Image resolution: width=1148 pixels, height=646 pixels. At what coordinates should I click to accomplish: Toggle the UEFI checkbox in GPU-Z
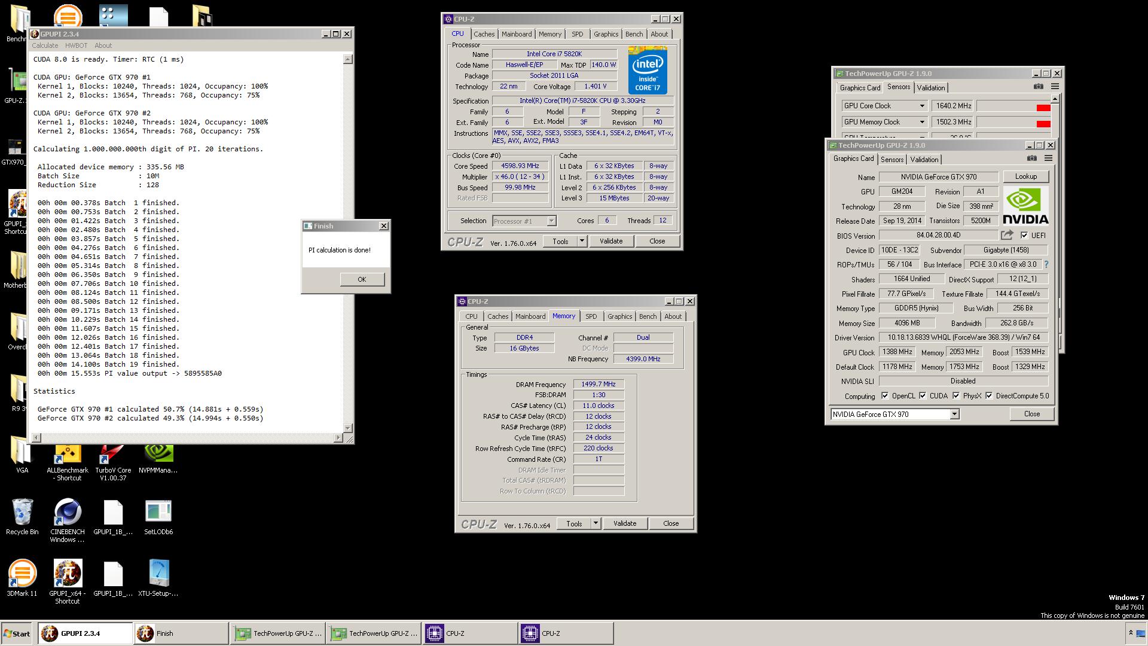(x=1024, y=235)
